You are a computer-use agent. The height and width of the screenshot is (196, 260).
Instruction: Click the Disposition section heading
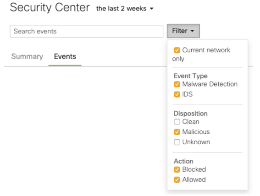[x=190, y=114]
